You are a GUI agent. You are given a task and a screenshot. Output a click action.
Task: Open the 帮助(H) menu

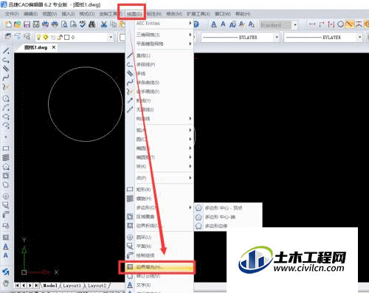click(x=243, y=14)
